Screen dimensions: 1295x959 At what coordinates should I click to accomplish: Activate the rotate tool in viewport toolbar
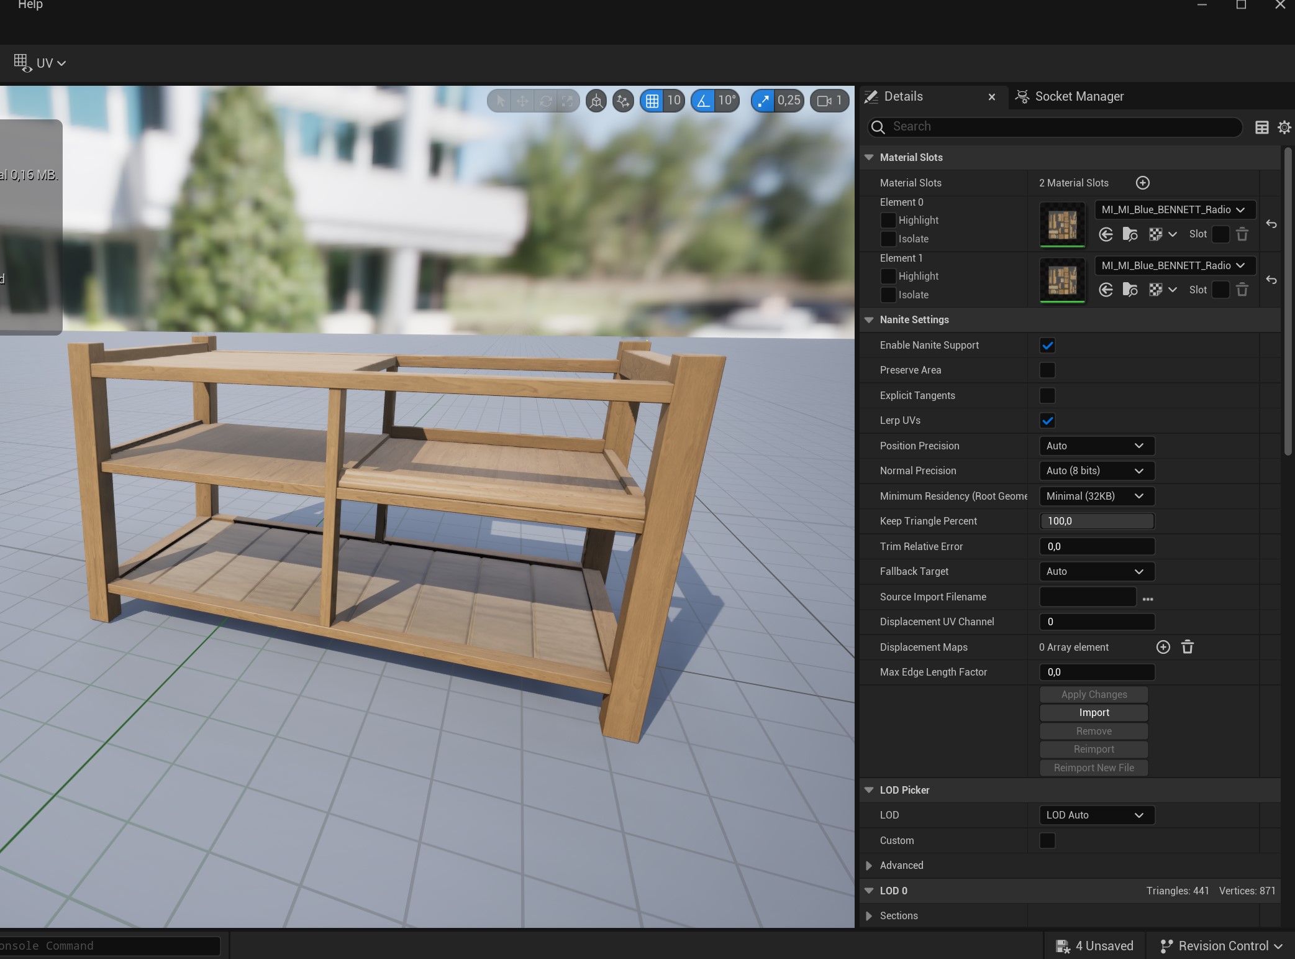coord(545,101)
